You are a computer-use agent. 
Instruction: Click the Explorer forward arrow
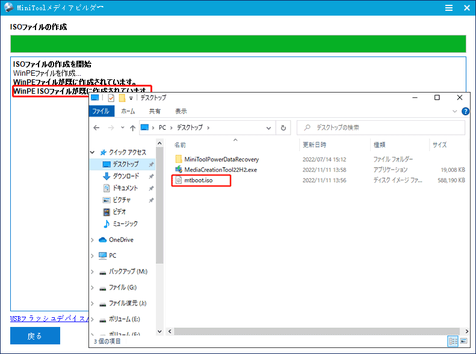111,127
